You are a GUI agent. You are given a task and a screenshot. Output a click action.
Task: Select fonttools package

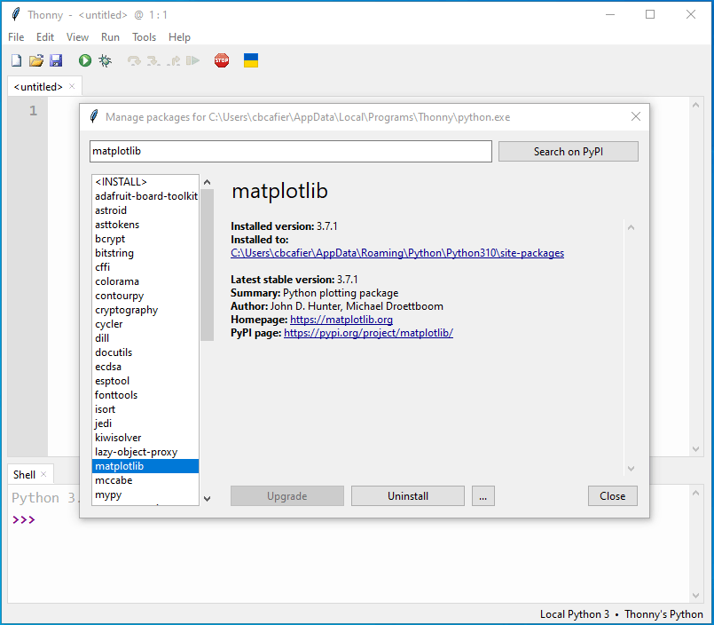[145, 395]
